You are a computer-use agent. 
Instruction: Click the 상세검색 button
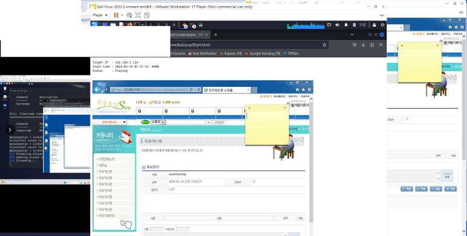coord(219,123)
